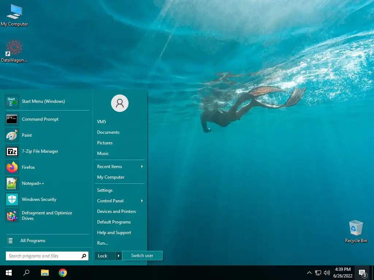Image resolution: width=374 pixels, height=280 pixels.
Task: Open the Recycle Bin on the desktop
Action: (356, 232)
